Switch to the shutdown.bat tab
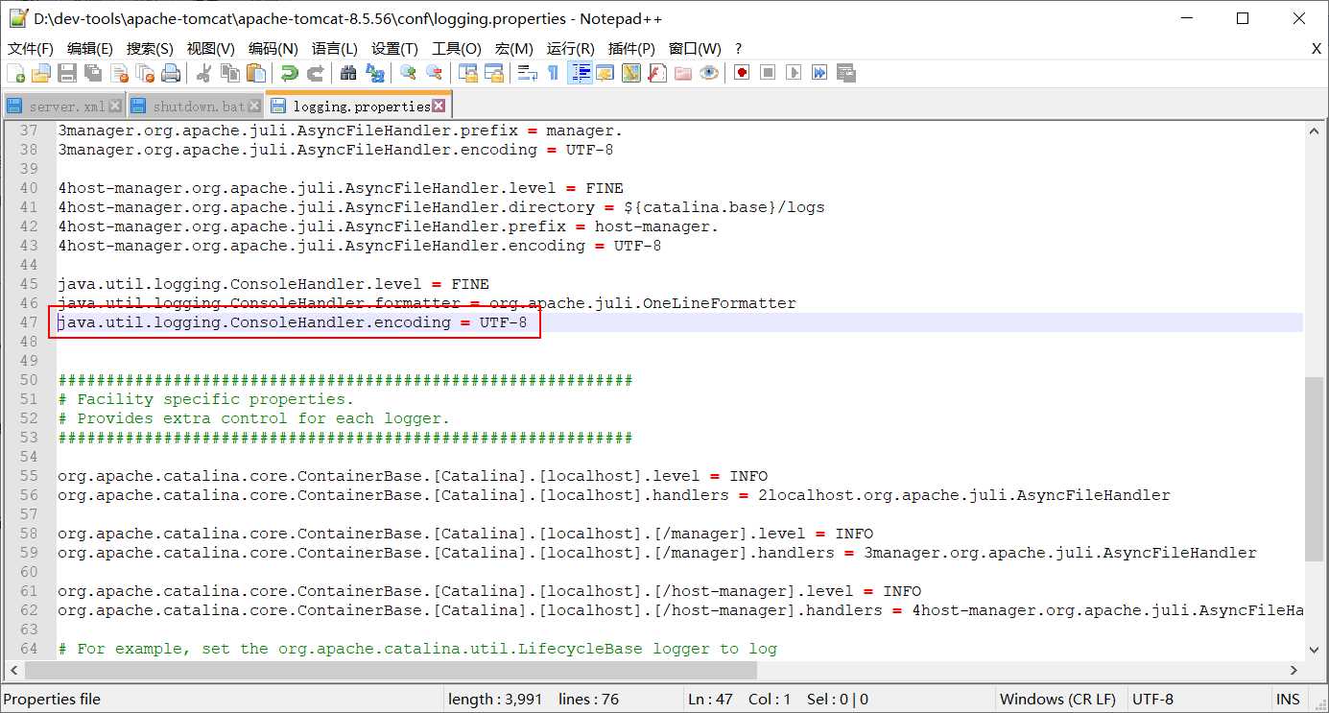This screenshot has height=713, width=1329. [x=198, y=106]
